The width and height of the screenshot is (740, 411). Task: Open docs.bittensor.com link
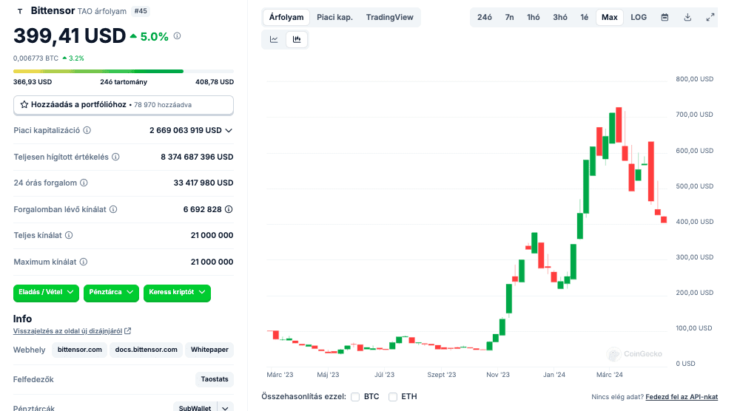[147, 350]
